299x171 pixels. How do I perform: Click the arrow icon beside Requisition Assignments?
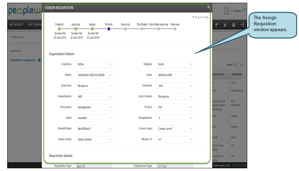(x=39, y=60)
